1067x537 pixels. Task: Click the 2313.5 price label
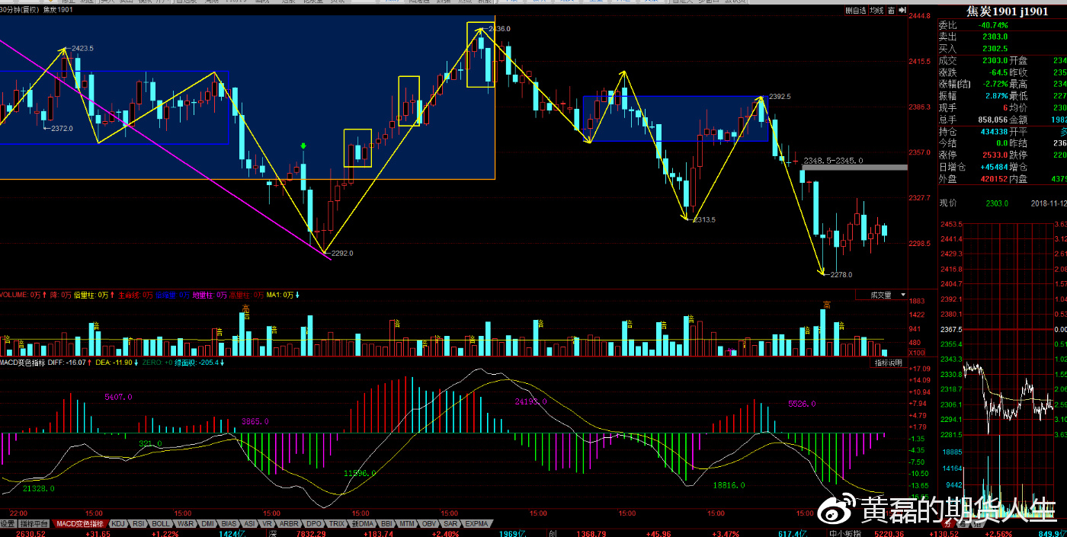pos(704,219)
